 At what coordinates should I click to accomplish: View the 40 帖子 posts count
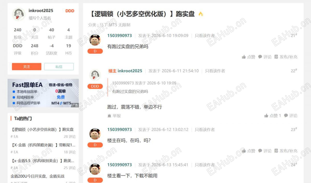52,33
